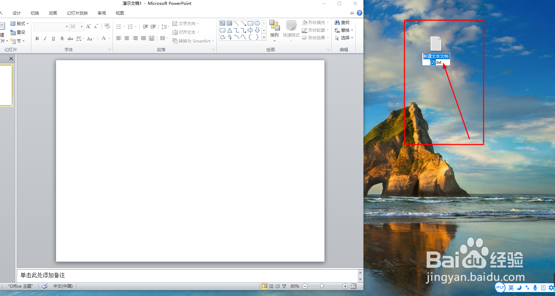Increase the list indent level
Image resolution: width=555 pixels, height=296 pixels.
coord(153,26)
